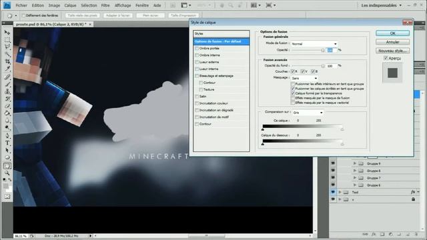Open the Filtre menu
427x240 pixels.
click(x=105, y=5)
